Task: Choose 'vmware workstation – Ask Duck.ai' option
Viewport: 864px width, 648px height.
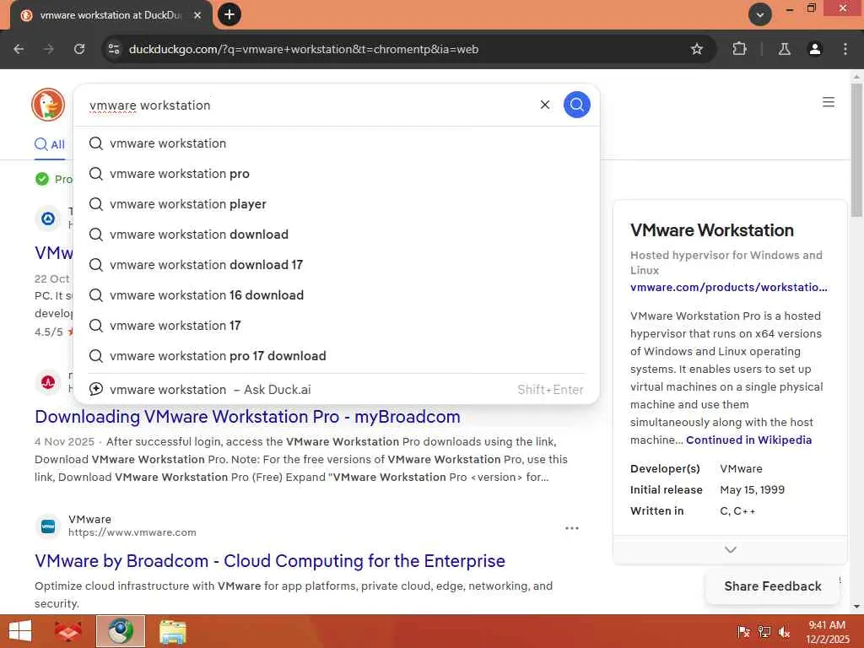Action: click(336, 389)
